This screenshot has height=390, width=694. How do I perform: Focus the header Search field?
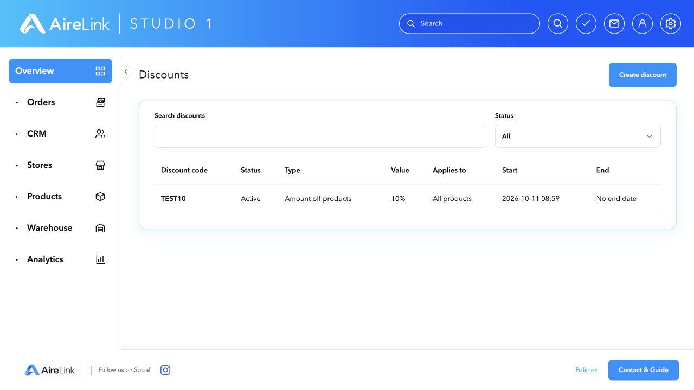(x=470, y=24)
